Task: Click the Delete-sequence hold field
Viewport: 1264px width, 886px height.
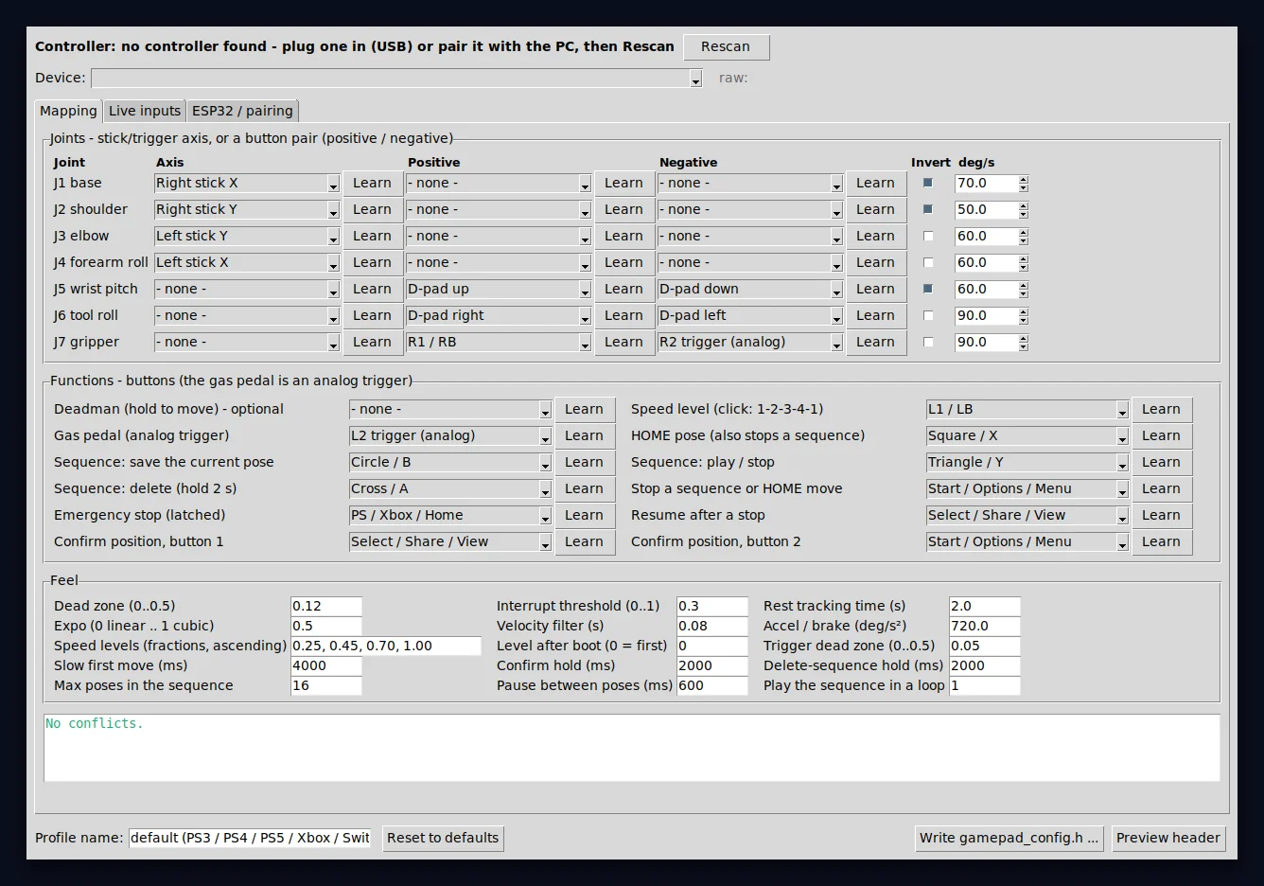Action: (985, 665)
